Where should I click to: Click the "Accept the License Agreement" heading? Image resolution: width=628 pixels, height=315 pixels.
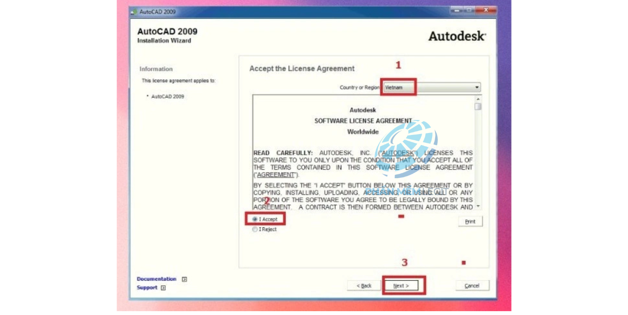302,69
